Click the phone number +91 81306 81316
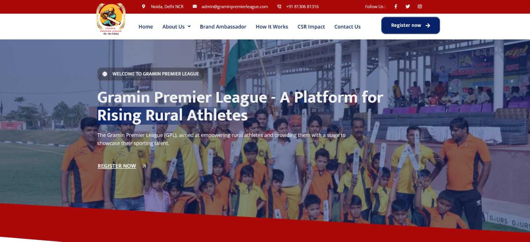 tap(302, 6)
